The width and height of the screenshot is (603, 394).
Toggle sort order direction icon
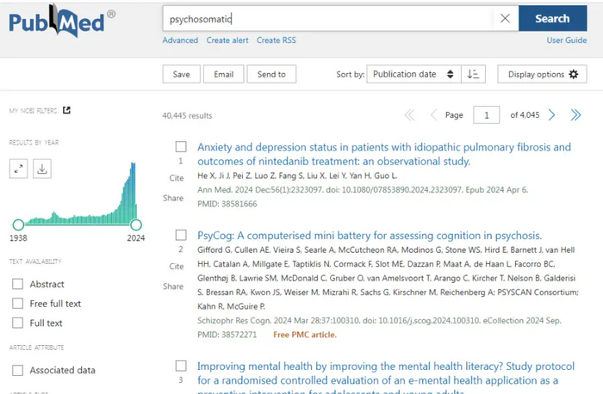[472, 75]
